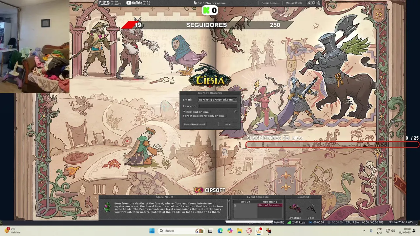Click the Password input field
Screen dimensions: 420x236
[218, 106]
